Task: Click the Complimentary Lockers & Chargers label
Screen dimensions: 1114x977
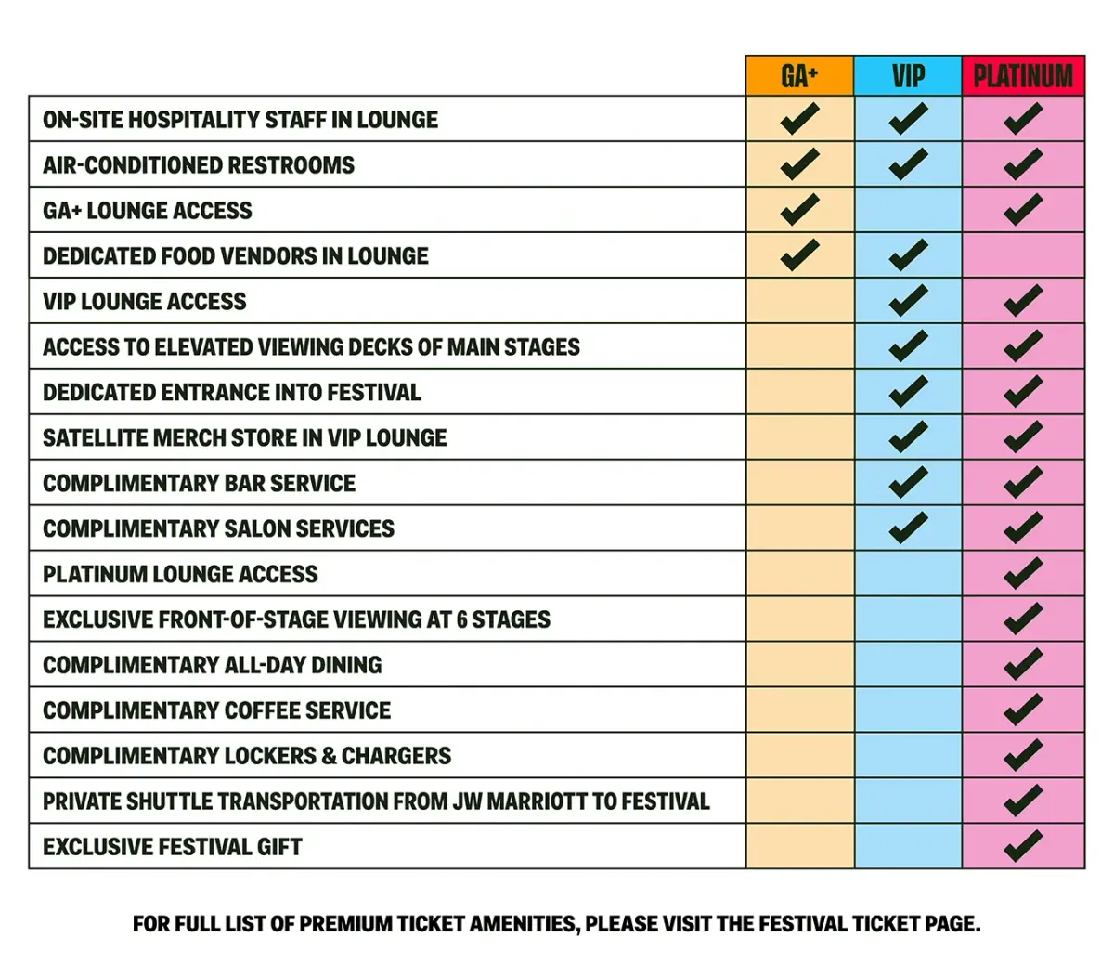Action: [x=247, y=756]
